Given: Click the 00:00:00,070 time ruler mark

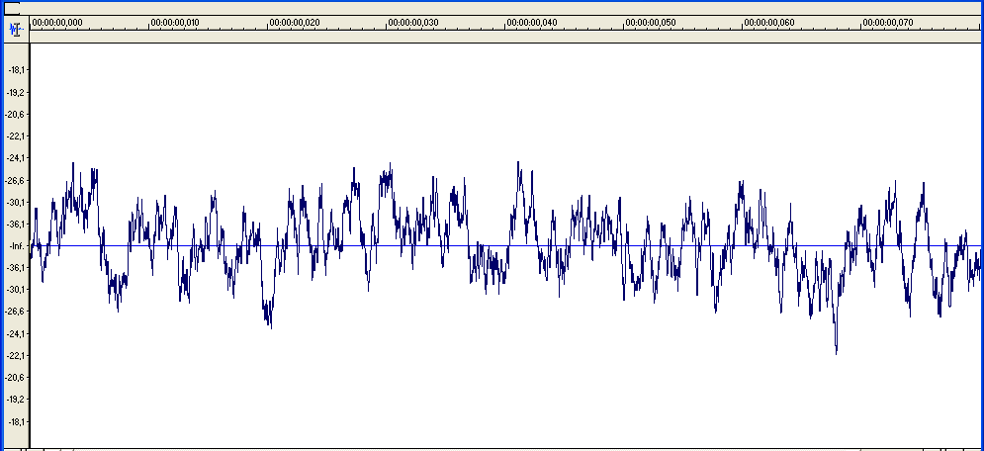Looking at the screenshot, I should pyautogui.click(x=887, y=23).
